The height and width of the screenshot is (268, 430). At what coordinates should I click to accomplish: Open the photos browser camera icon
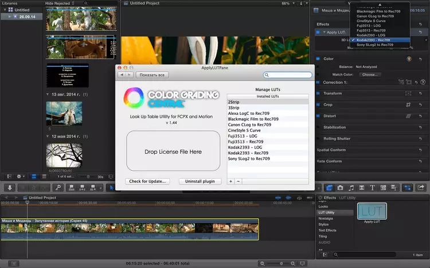(341, 187)
